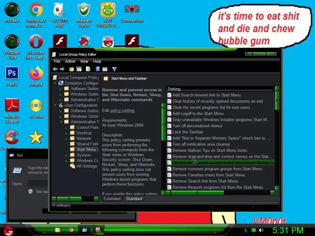Sort by the Setting column header

219,89
